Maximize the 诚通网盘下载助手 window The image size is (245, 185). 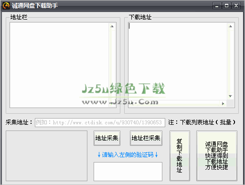coord(226,6)
